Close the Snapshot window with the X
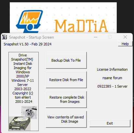Screen dimensions: 134x133 point(125,37)
